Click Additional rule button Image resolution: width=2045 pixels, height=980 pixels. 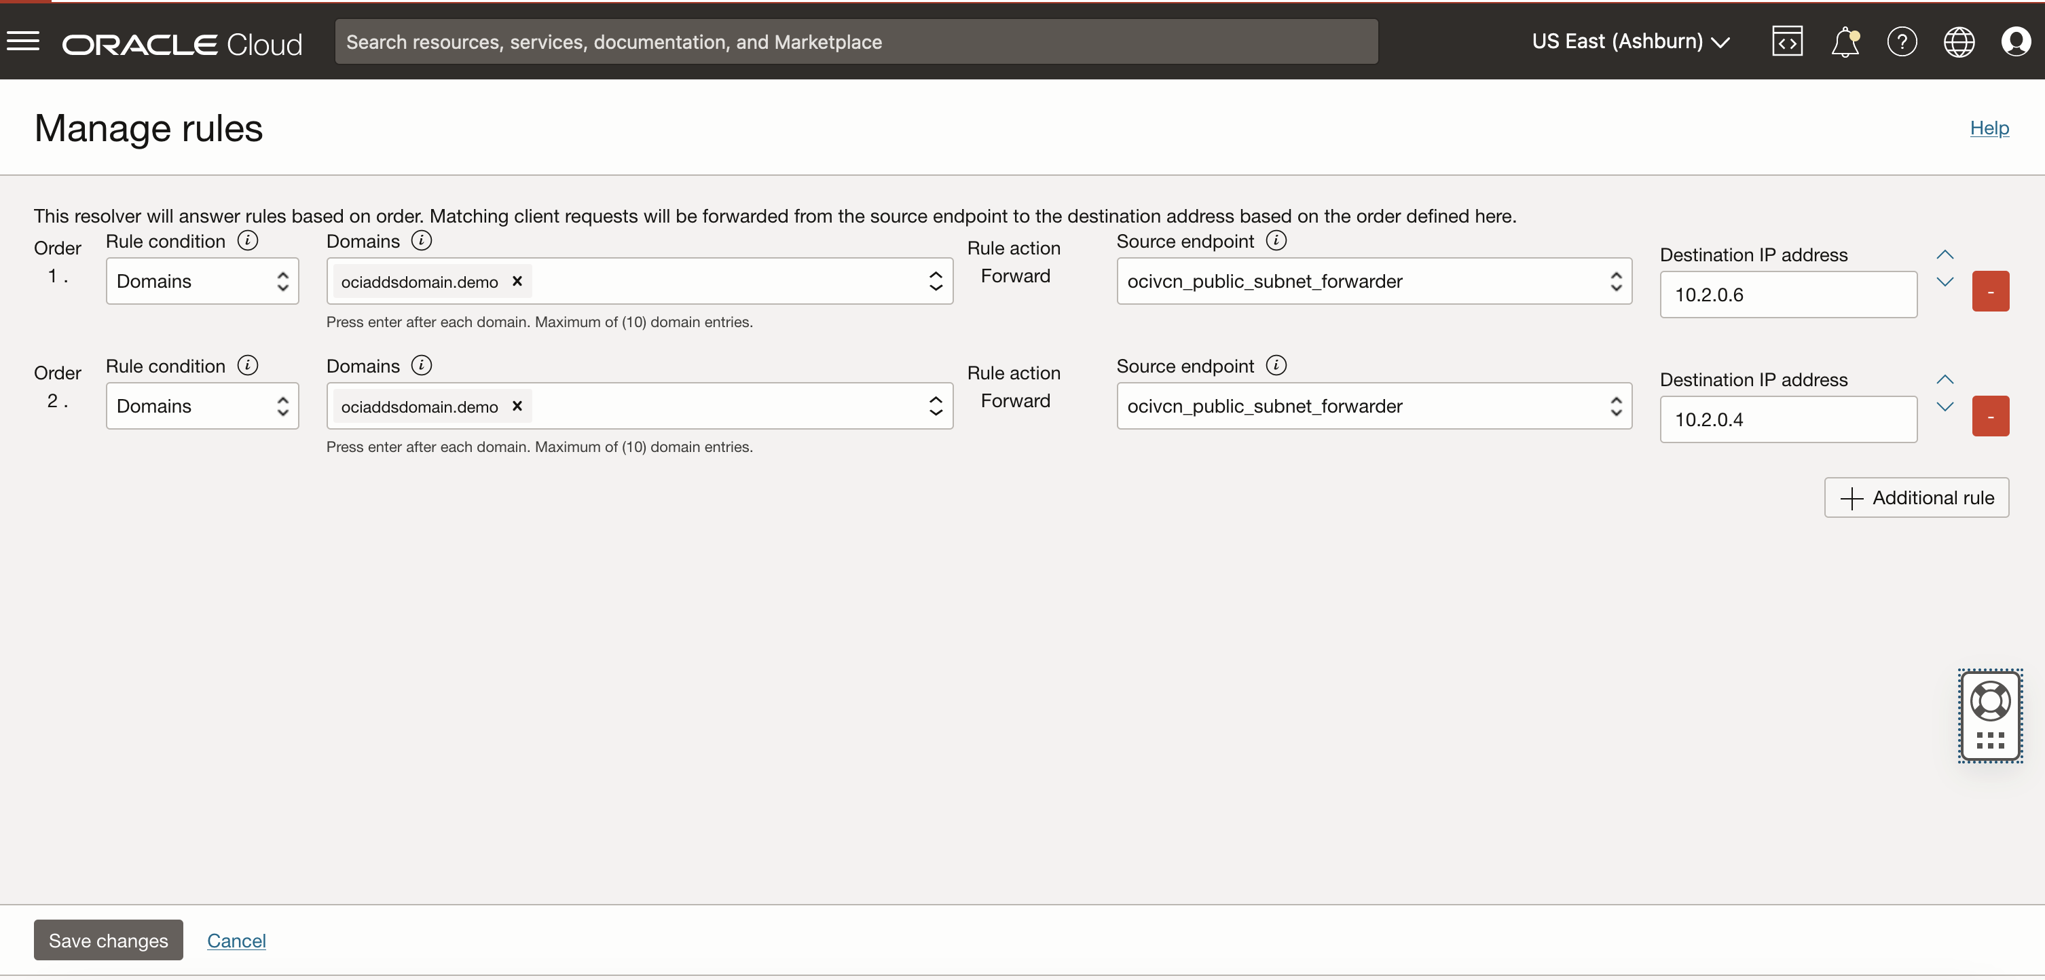(x=1916, y=497)
